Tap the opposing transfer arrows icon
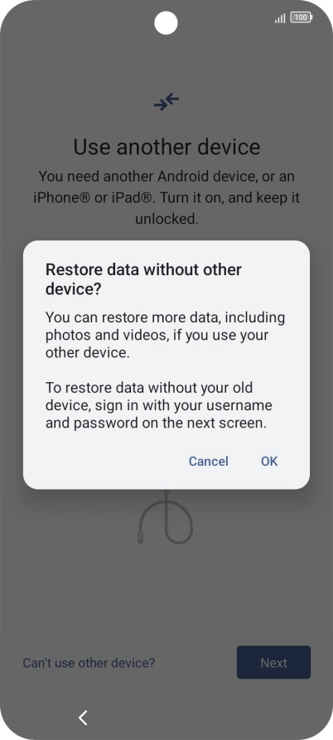 point(166,102)
